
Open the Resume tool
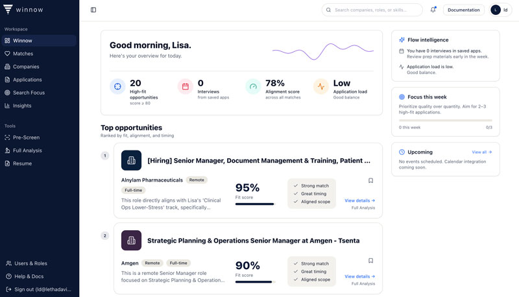click(x=39, y=163)
